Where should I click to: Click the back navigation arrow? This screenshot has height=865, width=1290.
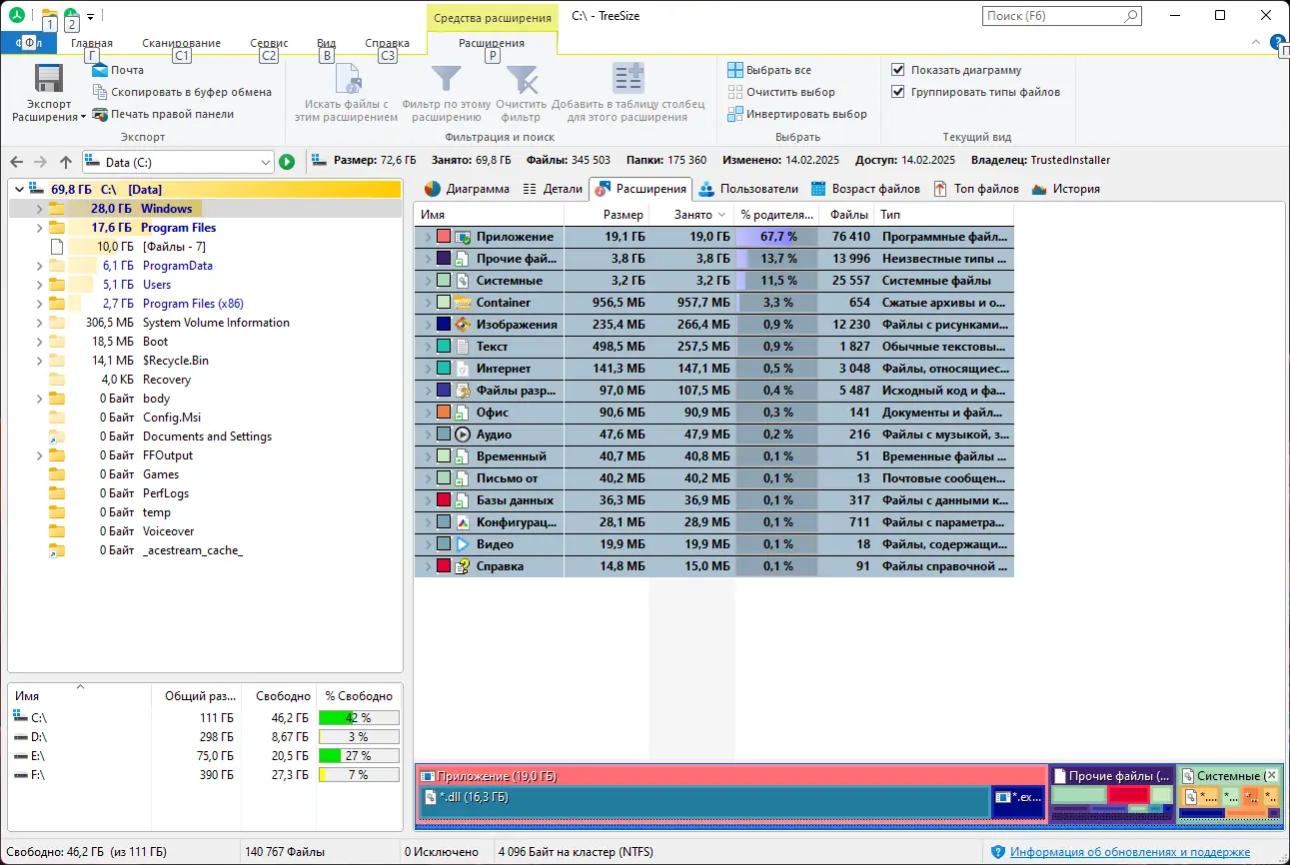(x=16, y=161)
